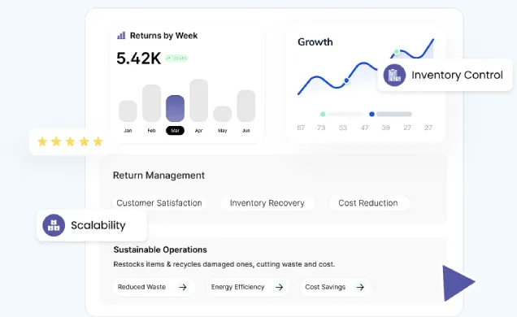Select the Jan month label

(128, 131)
